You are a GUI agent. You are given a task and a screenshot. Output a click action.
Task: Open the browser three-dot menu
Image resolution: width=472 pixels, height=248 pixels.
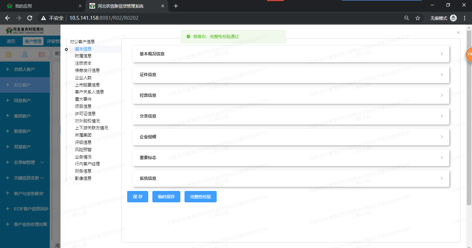coord(465,18)
